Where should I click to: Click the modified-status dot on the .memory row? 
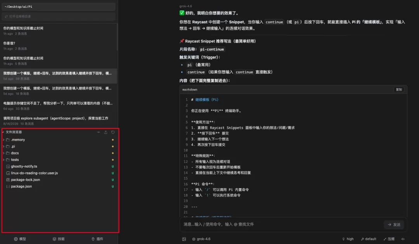click(113, 140)
